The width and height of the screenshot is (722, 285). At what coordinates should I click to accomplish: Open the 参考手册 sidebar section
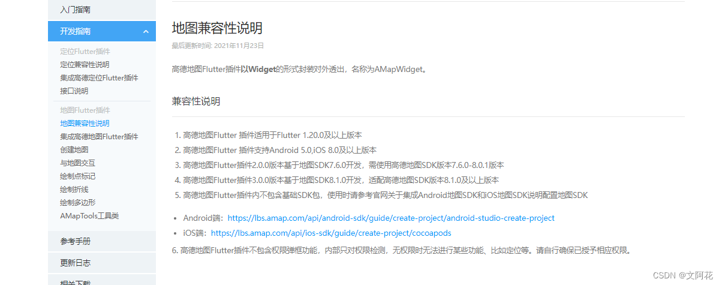pyautogui.click(x=102, y=241)
